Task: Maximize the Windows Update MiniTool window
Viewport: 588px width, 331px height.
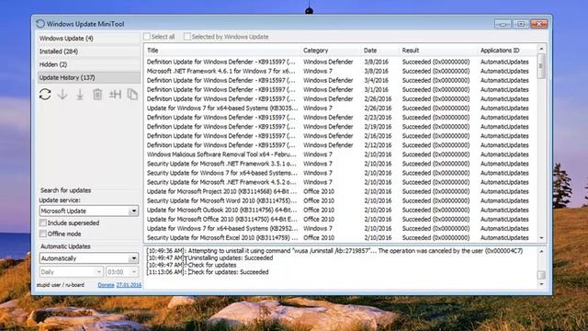Action: [x=521, y=24]
